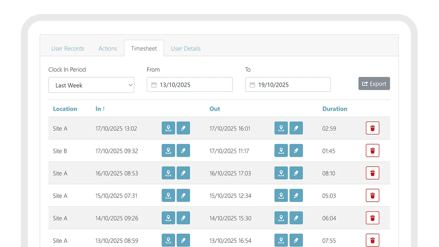This screenshot has height=247, width=439.
Task: Click the trash icon on the 14/10/2025 row
Action: 372,218
